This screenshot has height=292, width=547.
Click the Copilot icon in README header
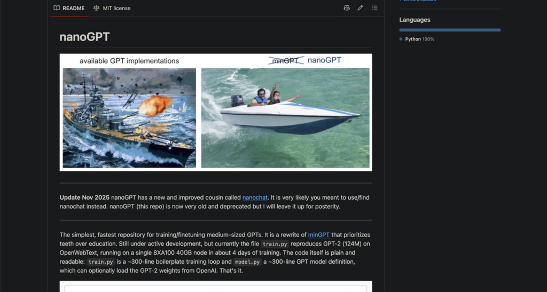346,8
